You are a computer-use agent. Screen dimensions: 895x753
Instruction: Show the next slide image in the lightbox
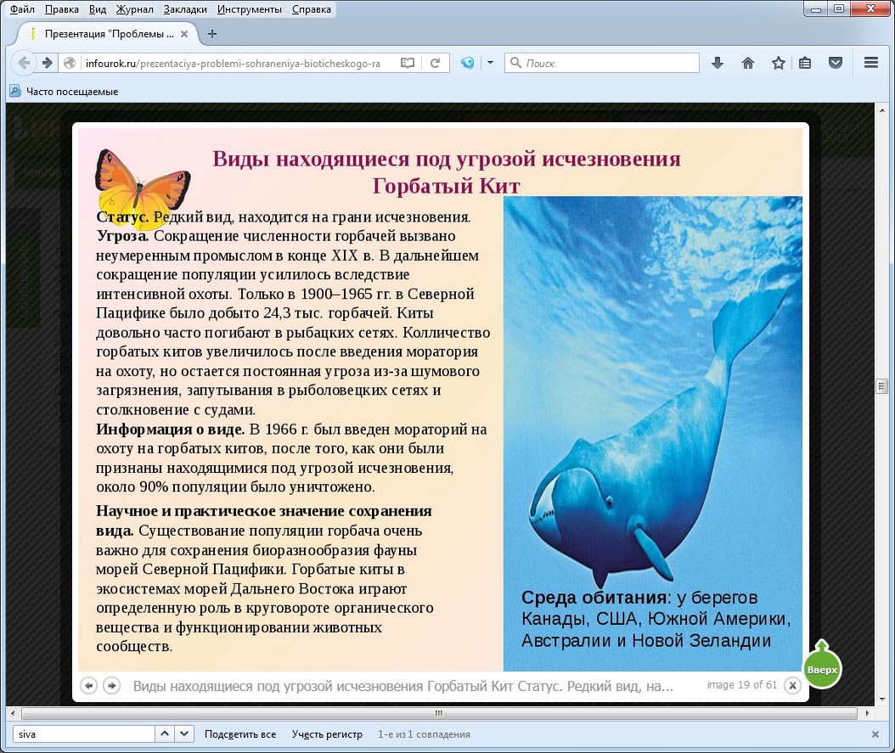[111, 685]
